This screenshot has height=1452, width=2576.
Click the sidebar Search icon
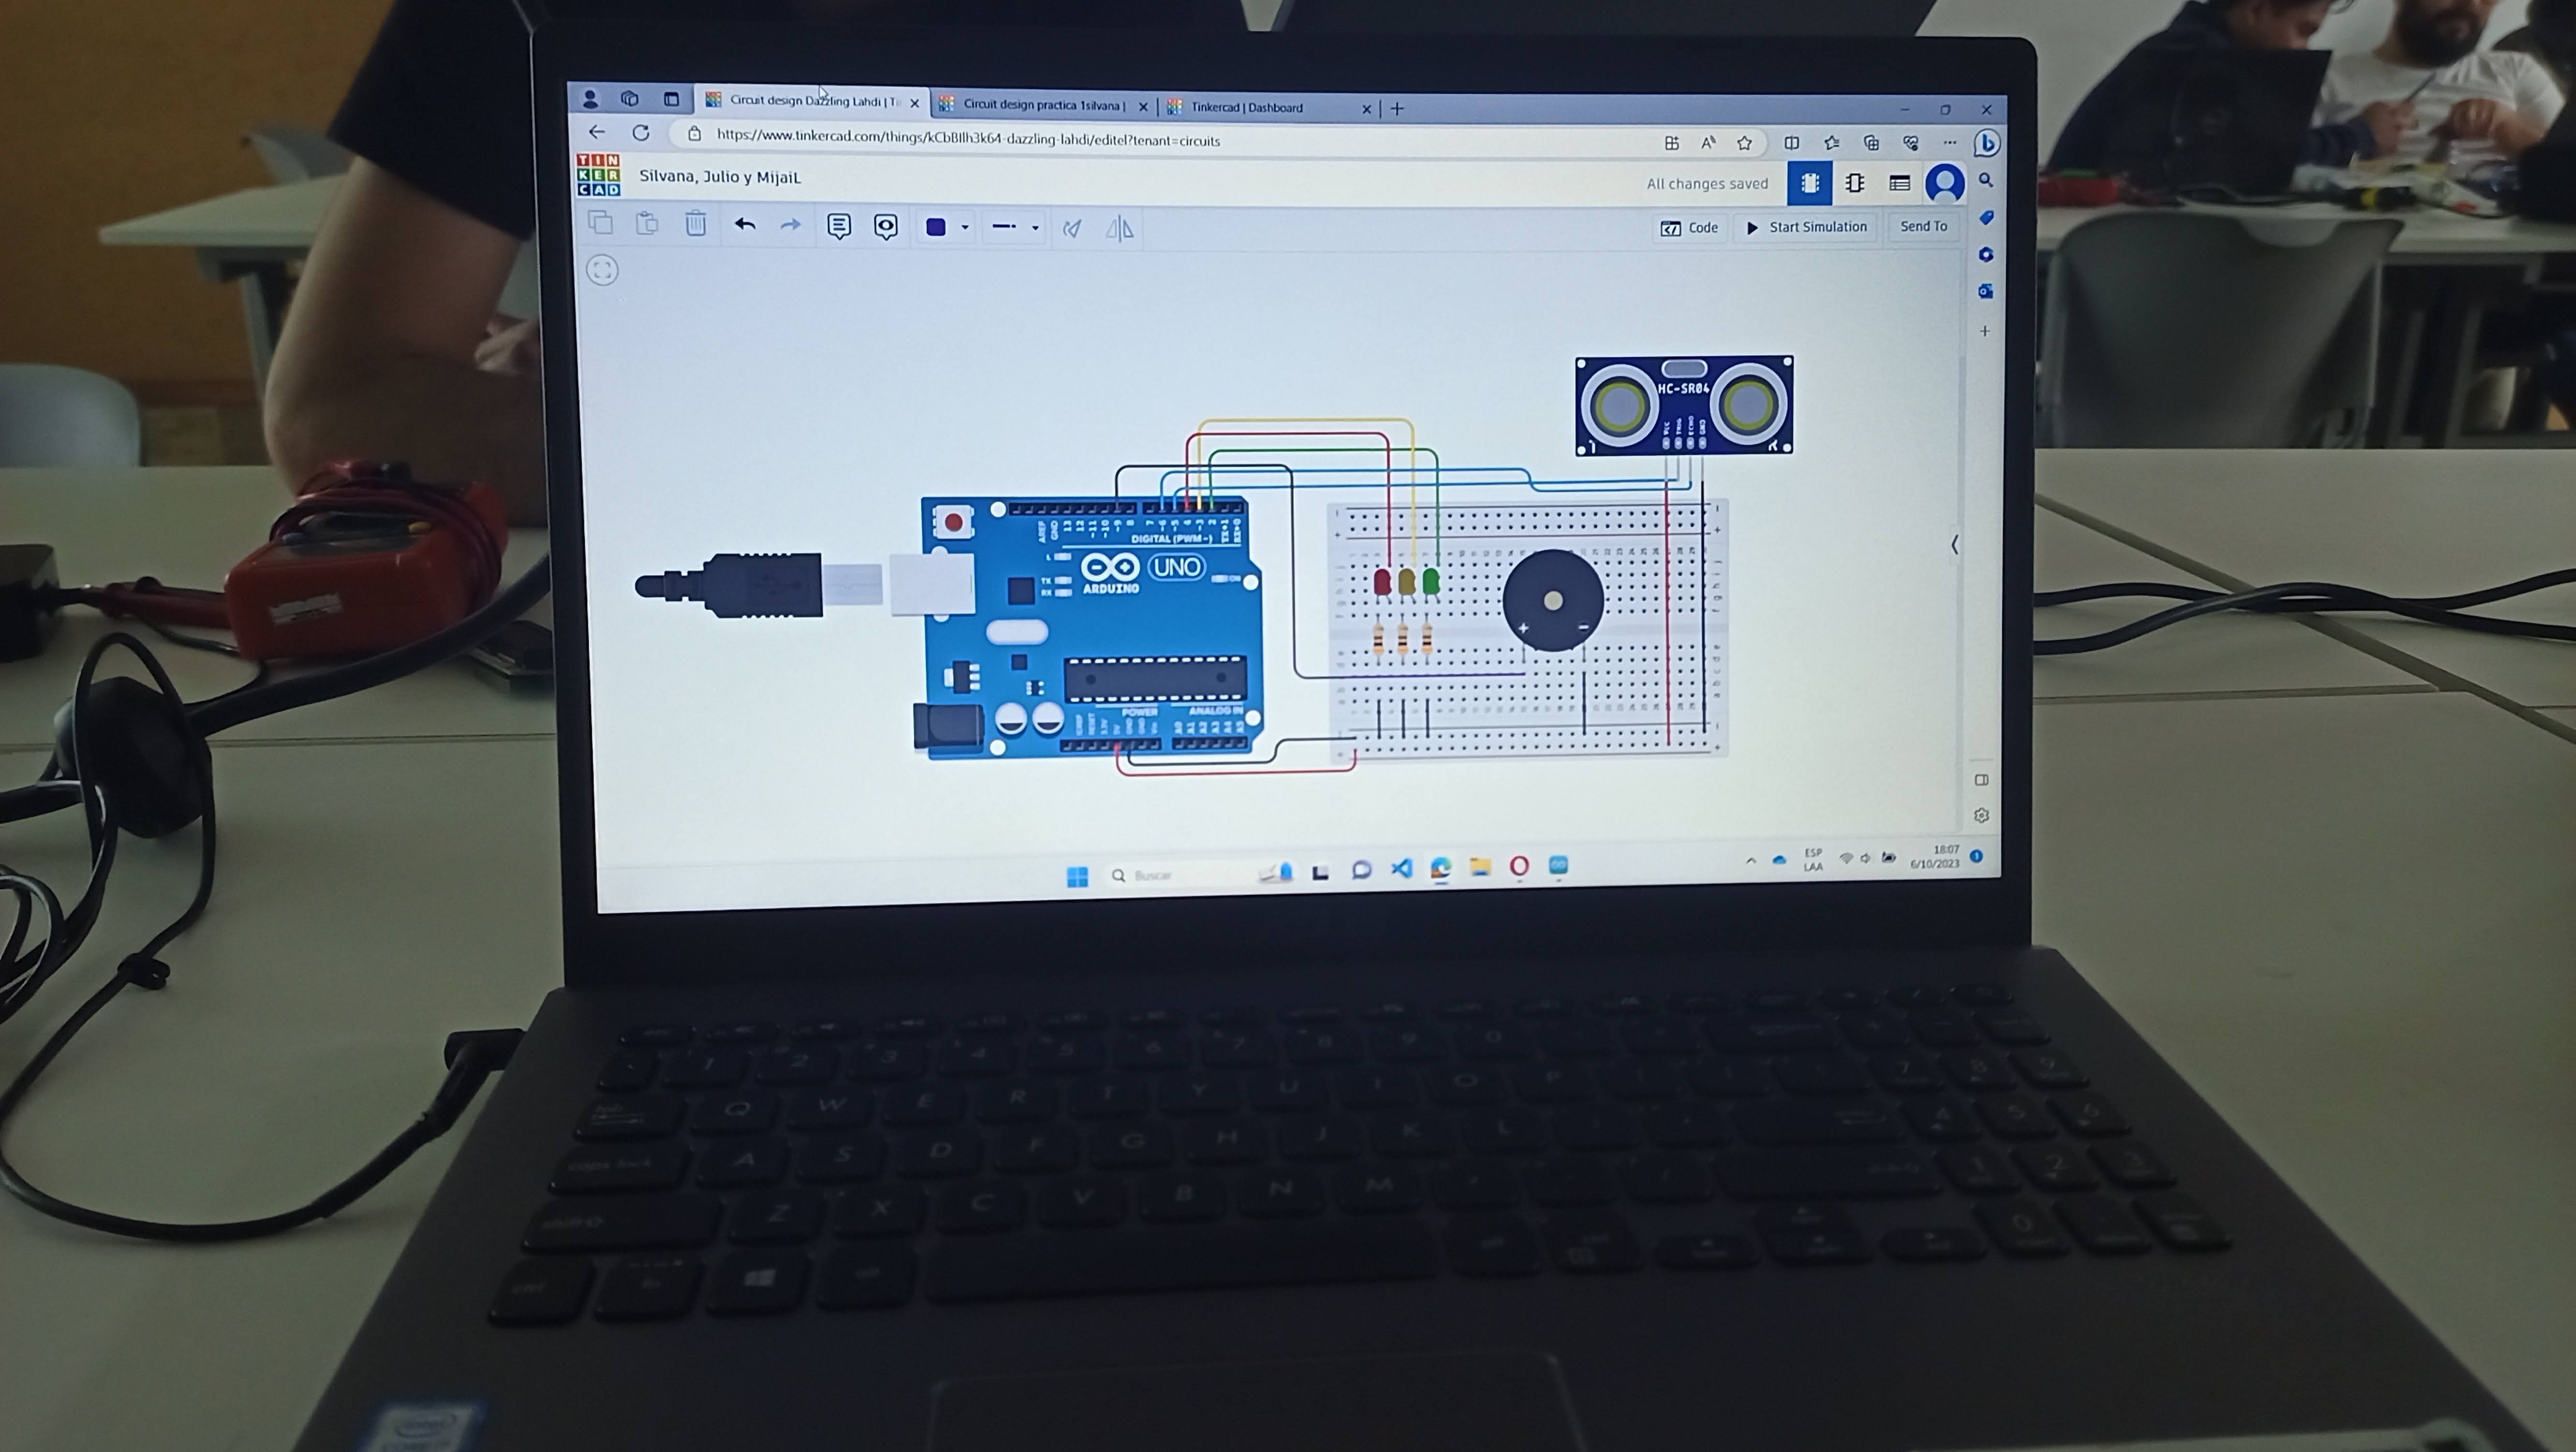tap(1986, 180)
